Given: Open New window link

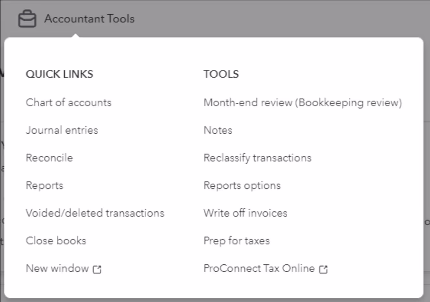Looking at the screenshot, I should point(57,268).
